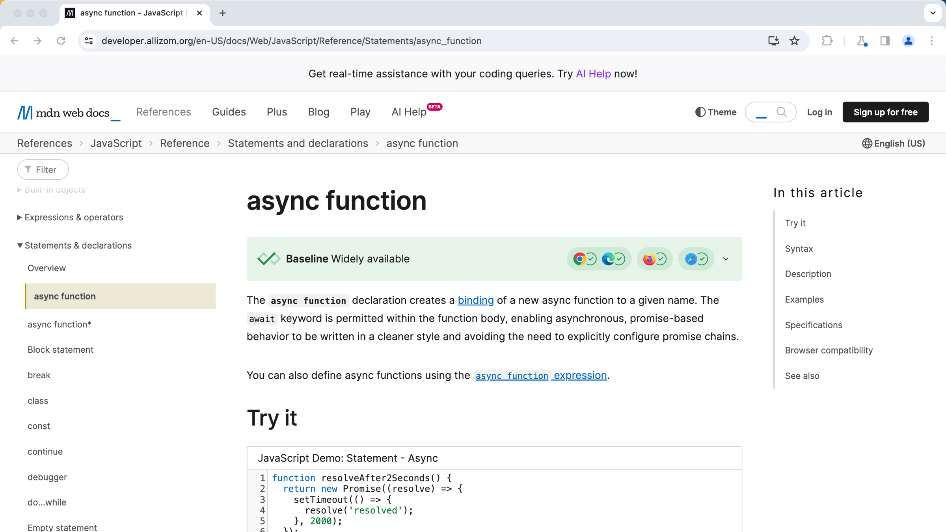946x532 pixels.
Task: Expand the Baseline banner details chevron
Action: pyautogui.click(x=726, y=259)
